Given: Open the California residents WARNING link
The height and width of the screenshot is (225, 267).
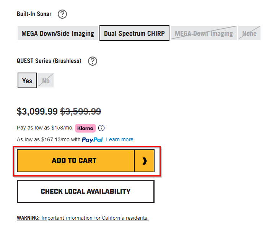Looking at the screenshot, I should click(x=83, y=218).
